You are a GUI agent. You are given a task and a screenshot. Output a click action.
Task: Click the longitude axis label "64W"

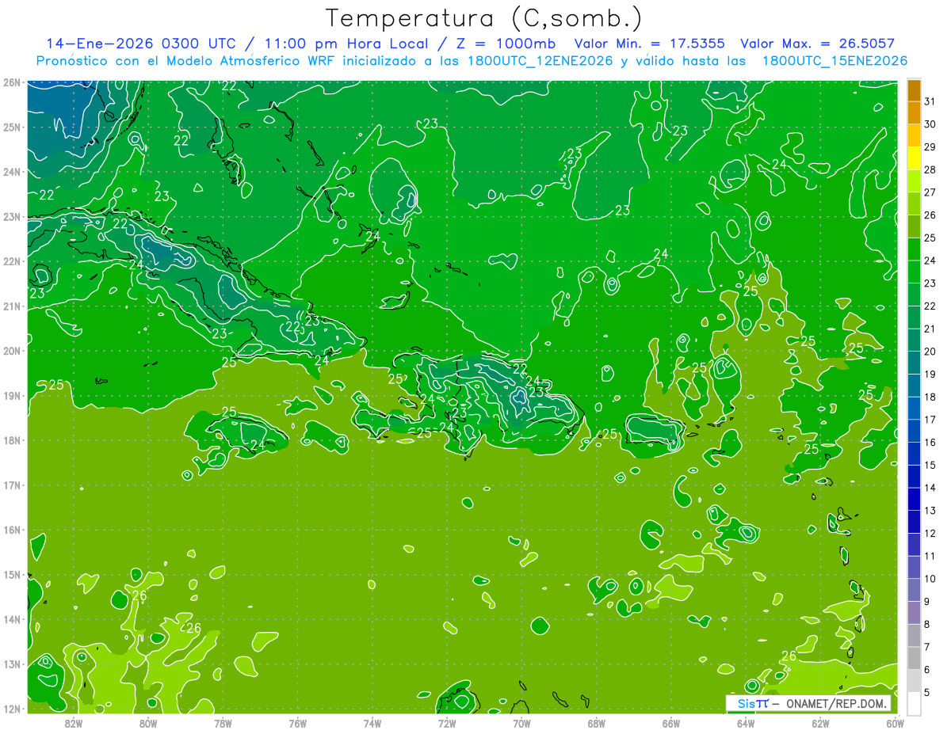coord(746,722)
